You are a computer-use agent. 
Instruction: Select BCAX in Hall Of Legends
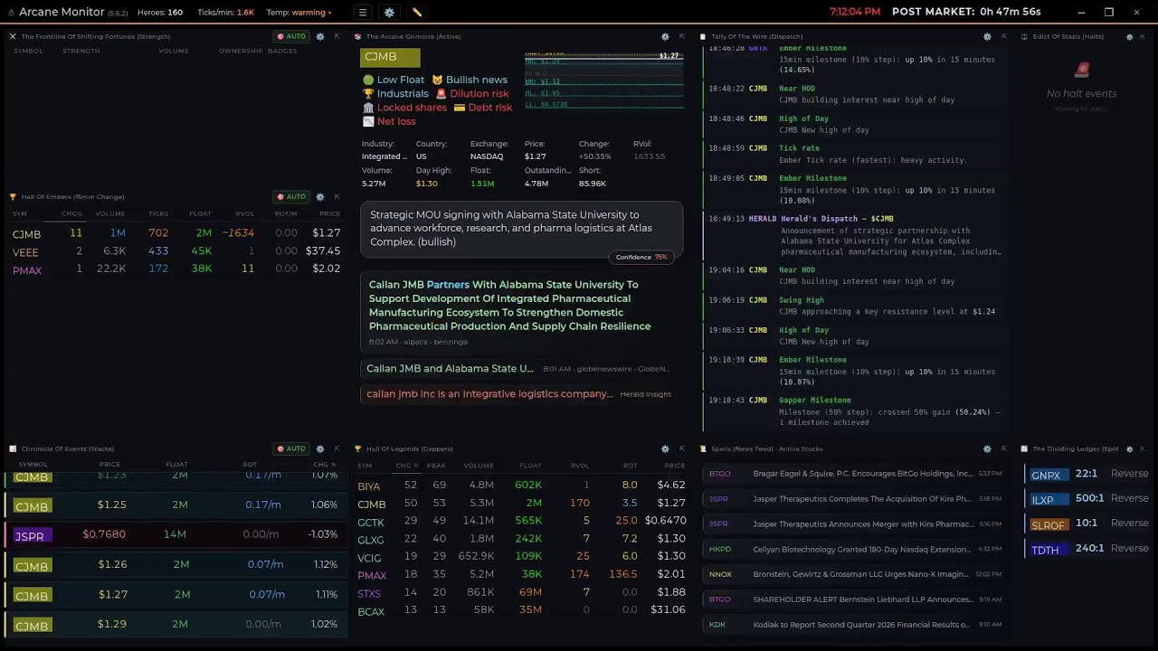(x=371, y=611)
